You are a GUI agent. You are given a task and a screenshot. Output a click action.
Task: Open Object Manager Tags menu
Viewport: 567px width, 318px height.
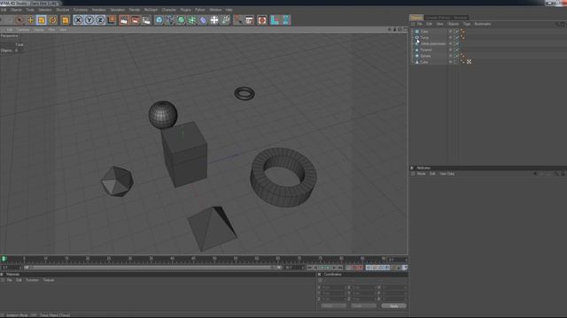[x=467, y=24]
